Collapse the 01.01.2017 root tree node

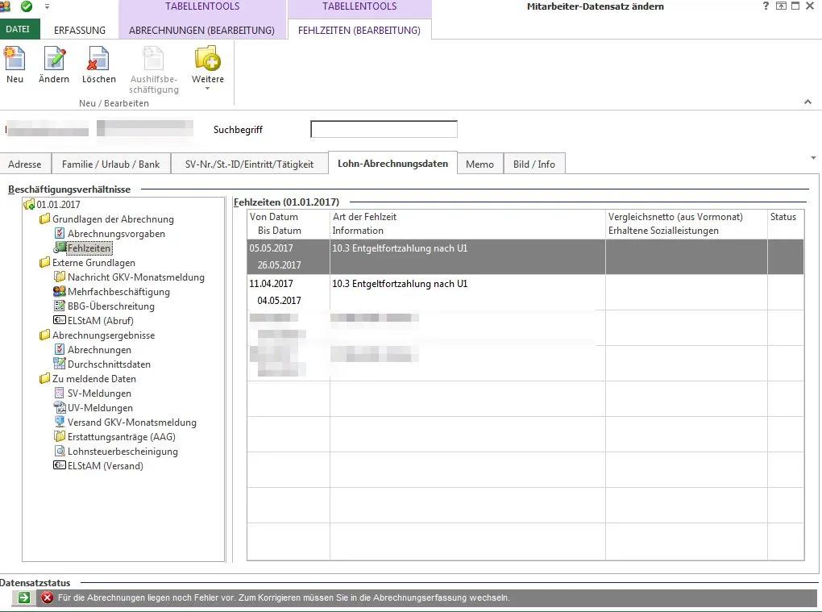(58, 205)
